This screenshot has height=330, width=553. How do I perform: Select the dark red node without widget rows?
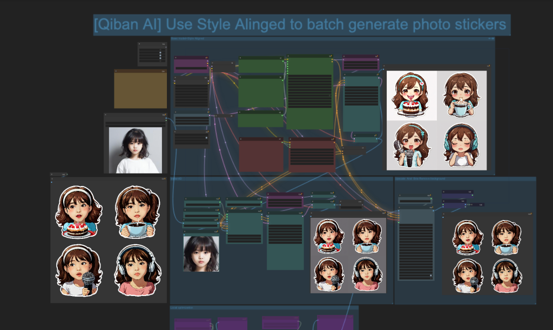pyautogui.click(x=261, y=154)
